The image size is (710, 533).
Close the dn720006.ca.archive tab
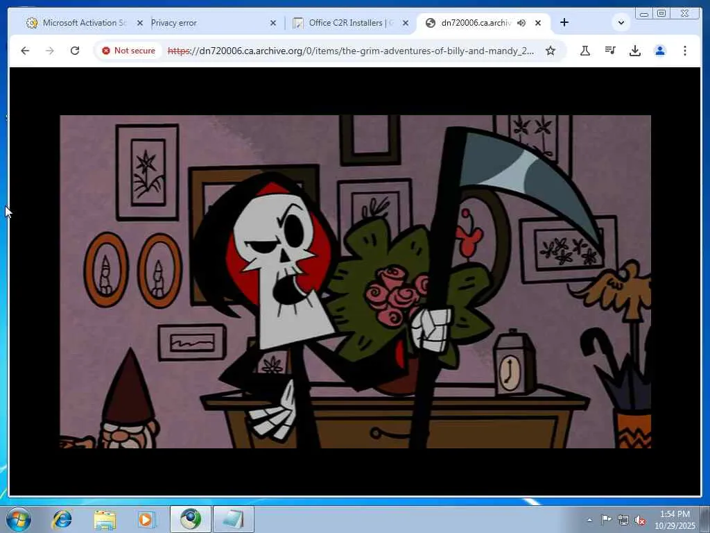point(538,23)
